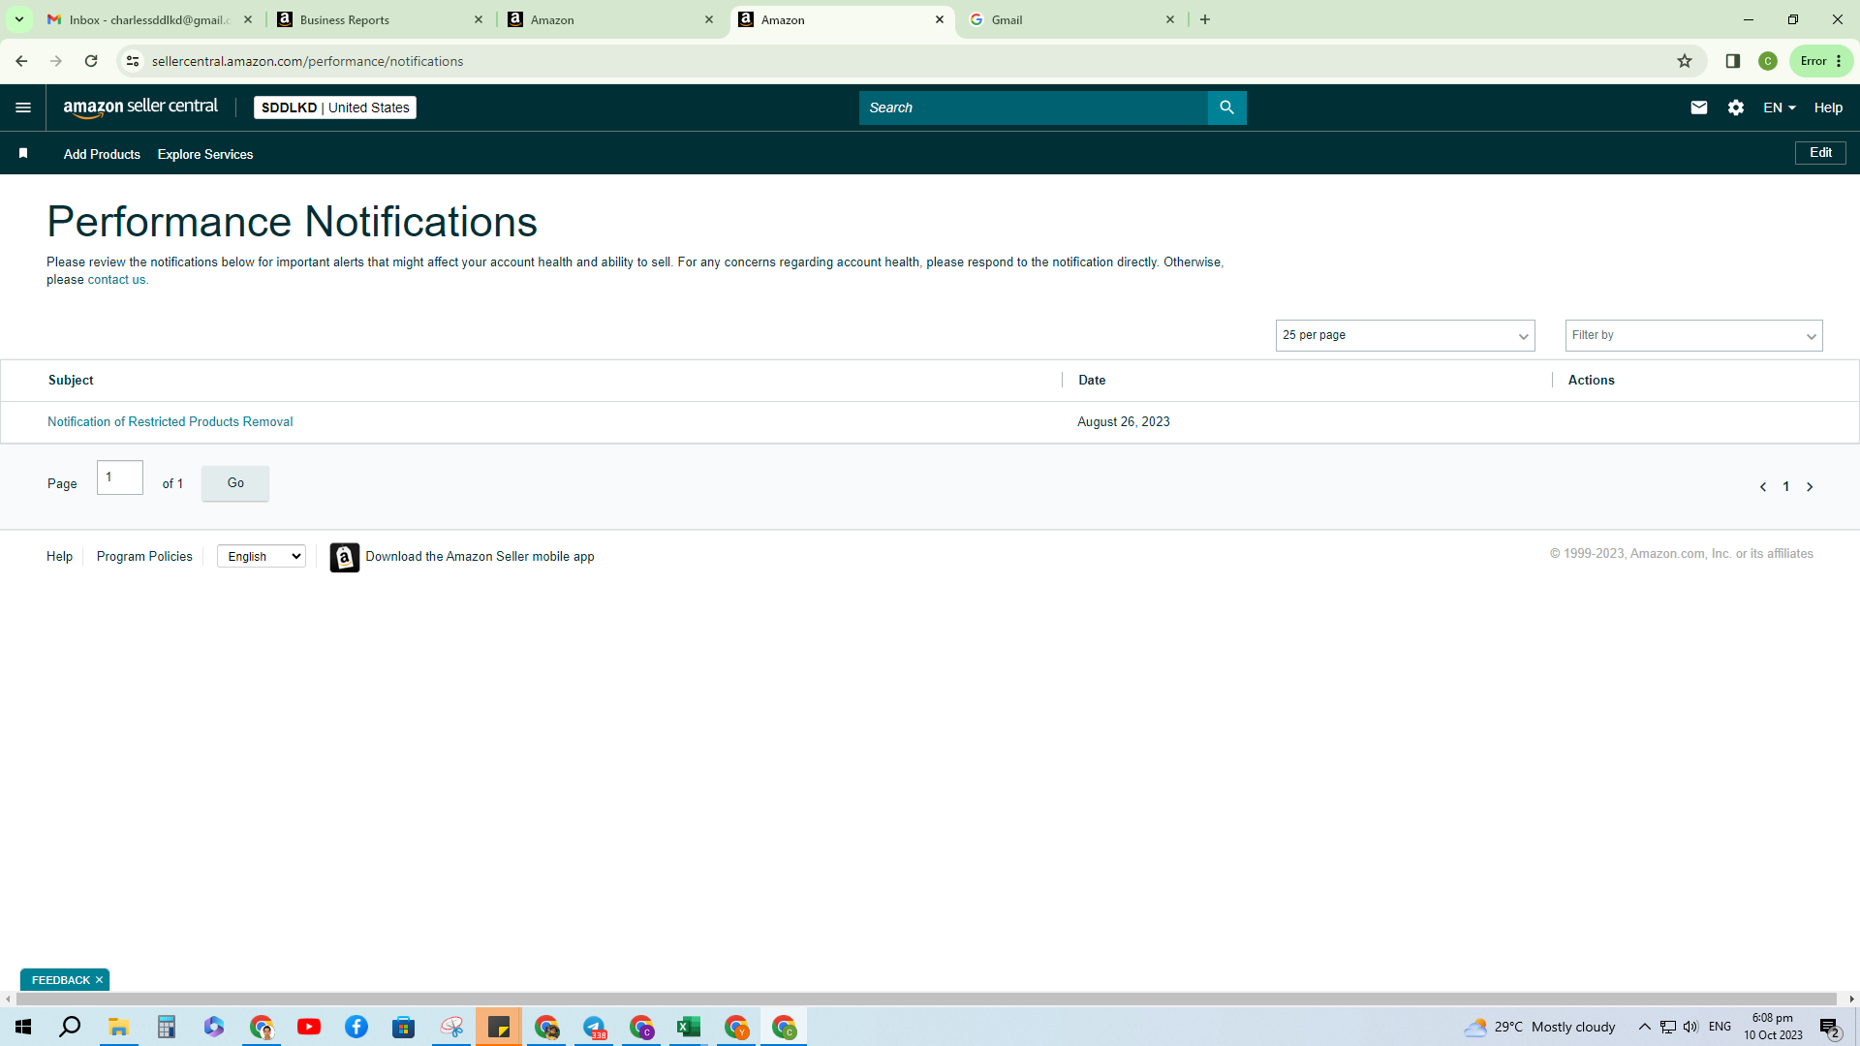The image size is (1860, 1046).
Task: Open the buyer messages envelope icon
Action: click(1699, 108)
